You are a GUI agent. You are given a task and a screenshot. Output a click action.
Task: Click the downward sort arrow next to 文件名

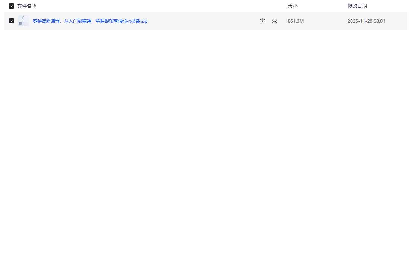pyautogui.click(x=35, y=7)
